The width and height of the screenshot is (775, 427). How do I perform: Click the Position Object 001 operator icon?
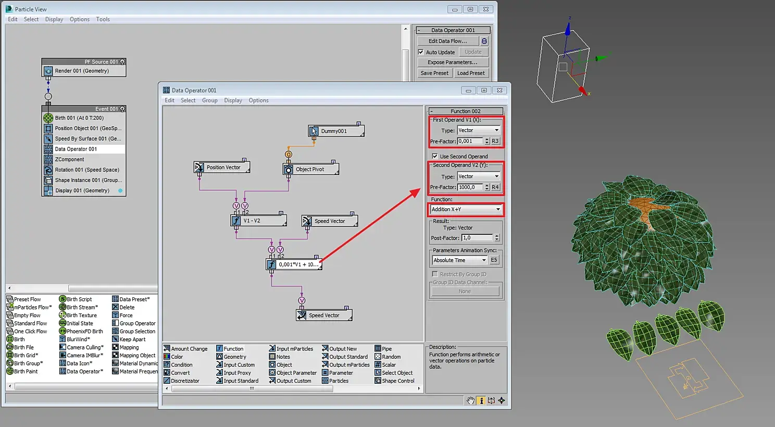[x=48, y=128]
